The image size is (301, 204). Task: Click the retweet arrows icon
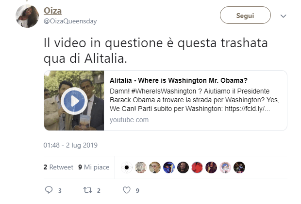point(87,190)
